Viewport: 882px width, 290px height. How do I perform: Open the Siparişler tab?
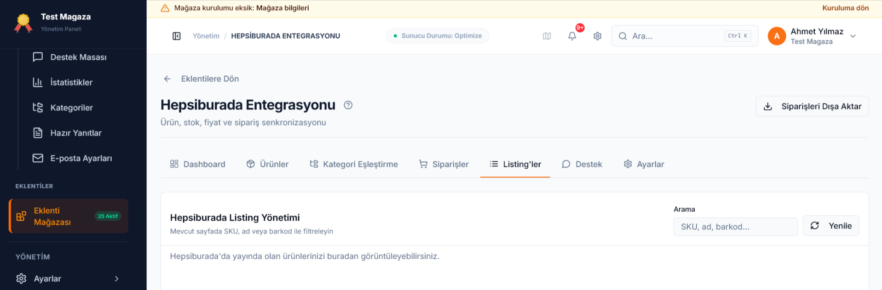(x=444, y=164)
